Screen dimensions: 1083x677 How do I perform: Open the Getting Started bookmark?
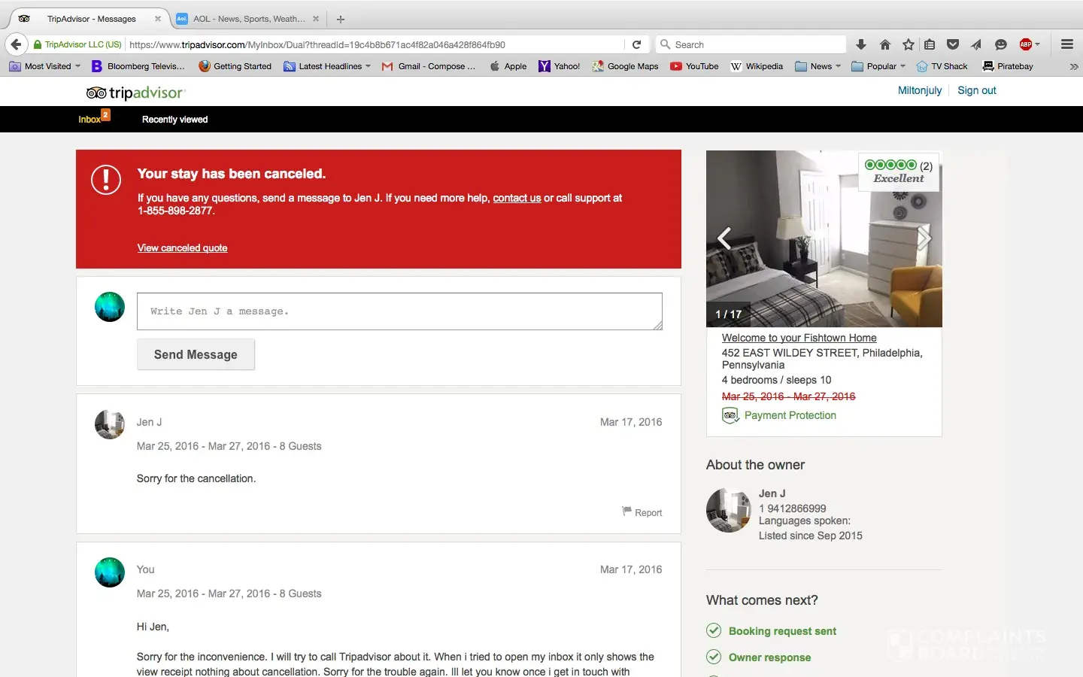[235, 66]
